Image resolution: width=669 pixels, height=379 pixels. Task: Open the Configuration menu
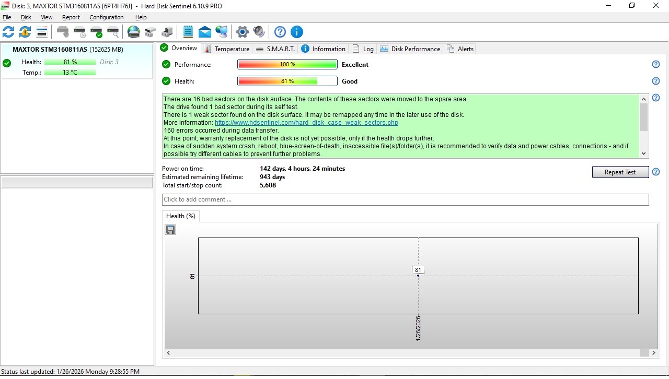point(106,17)
